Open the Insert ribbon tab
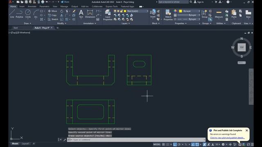 coord(22,7)
